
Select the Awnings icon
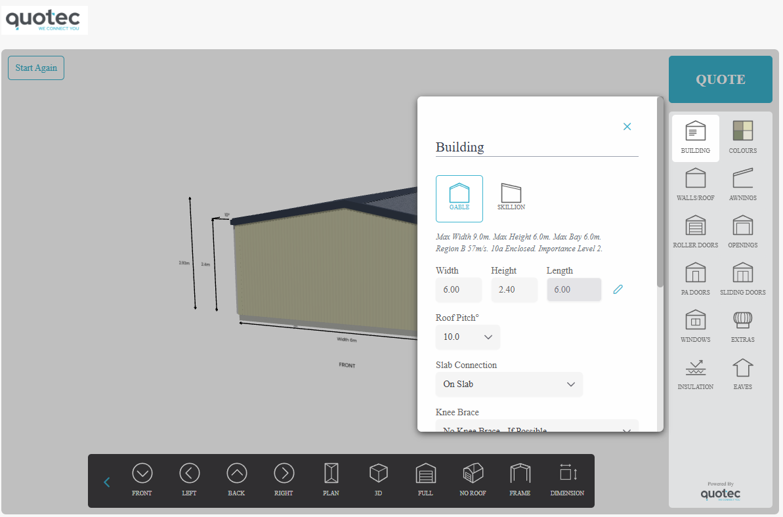(x=742, y=185)
